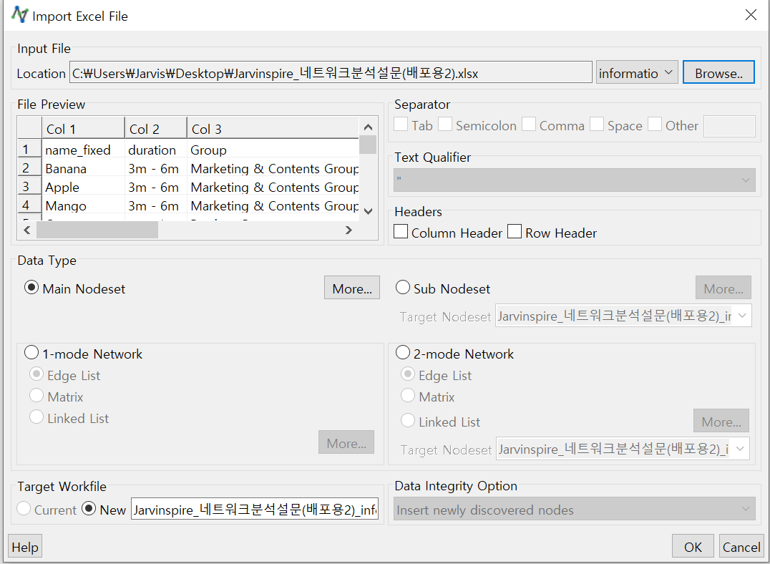The height and width of the screenshot is (564, 770).
Task: Click the preview scroll up arrow
Action: click(368, 127)
